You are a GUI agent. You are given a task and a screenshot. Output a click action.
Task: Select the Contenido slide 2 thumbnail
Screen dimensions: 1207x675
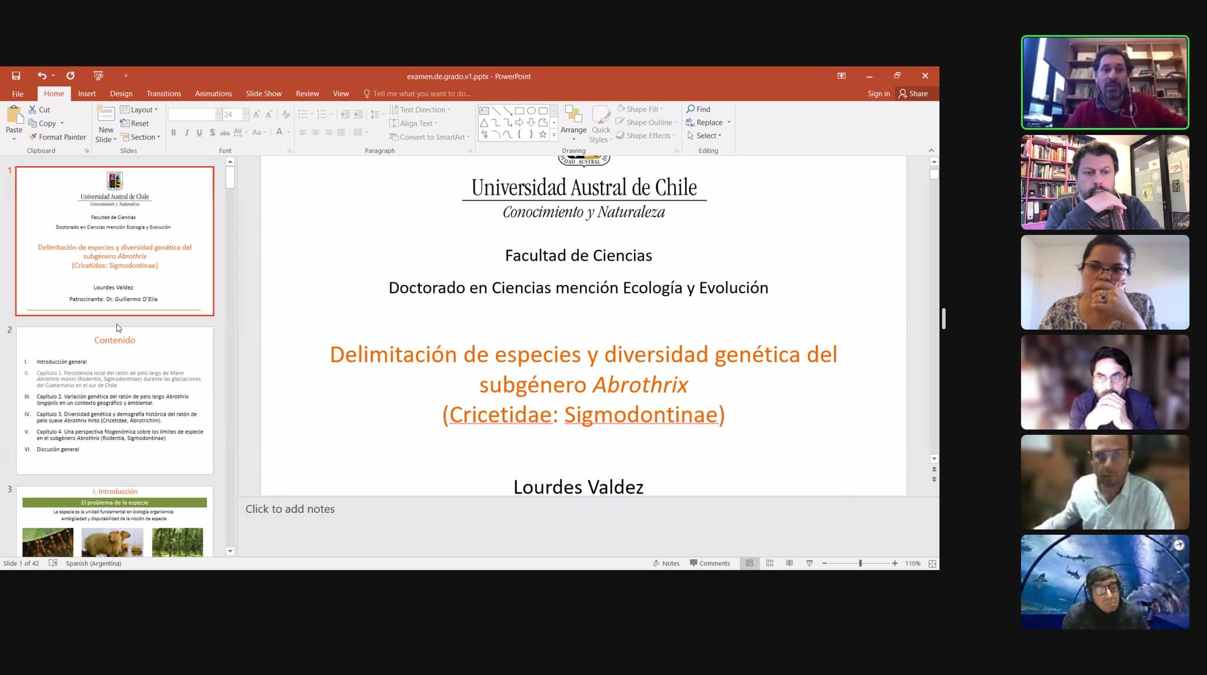[114, 401]
